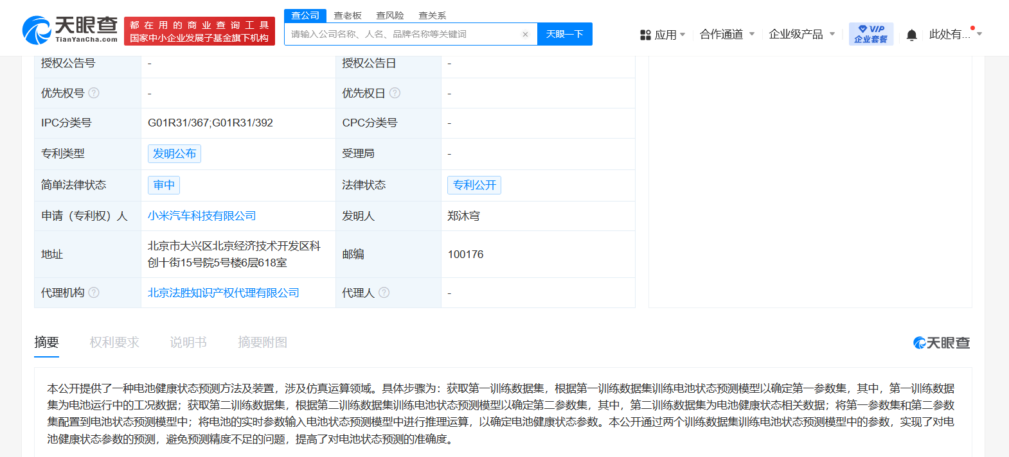
Task: Open the 北京法胜知识产权代理有限公司 link
Action: pyautogui.click(x=224, y=293)
